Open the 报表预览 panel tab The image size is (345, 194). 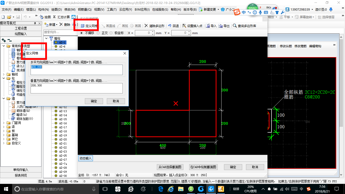21,175
